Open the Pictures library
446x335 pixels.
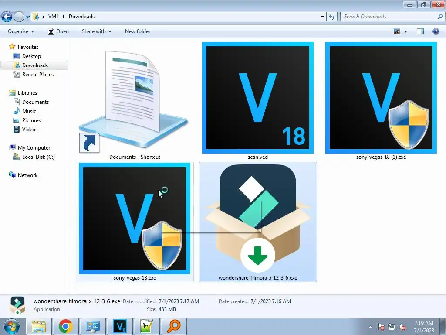coord(27,120)
